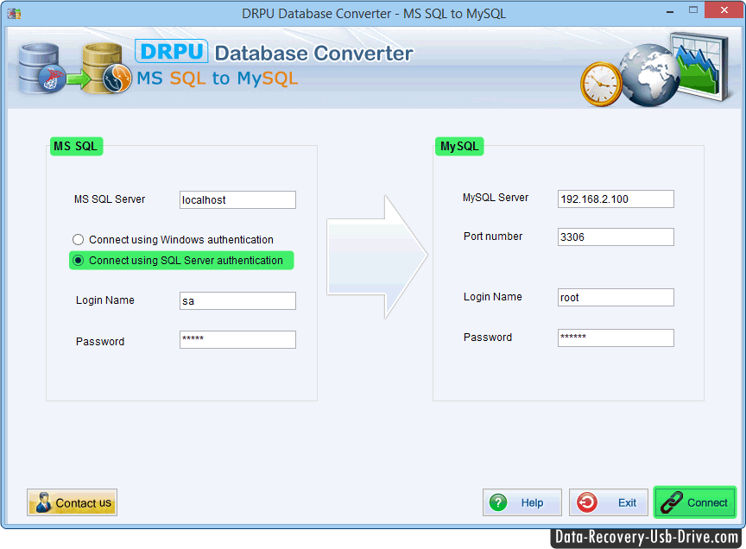746x549 pixels.
Task: Click the Exit button
Action: tap(608, 502)
